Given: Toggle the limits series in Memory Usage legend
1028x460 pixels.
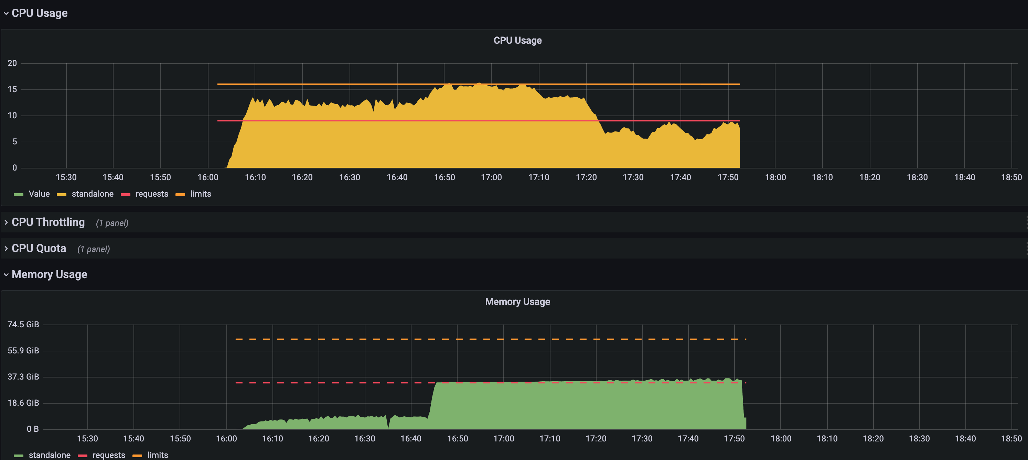Looking at the screenshot, I should point(157,455).
